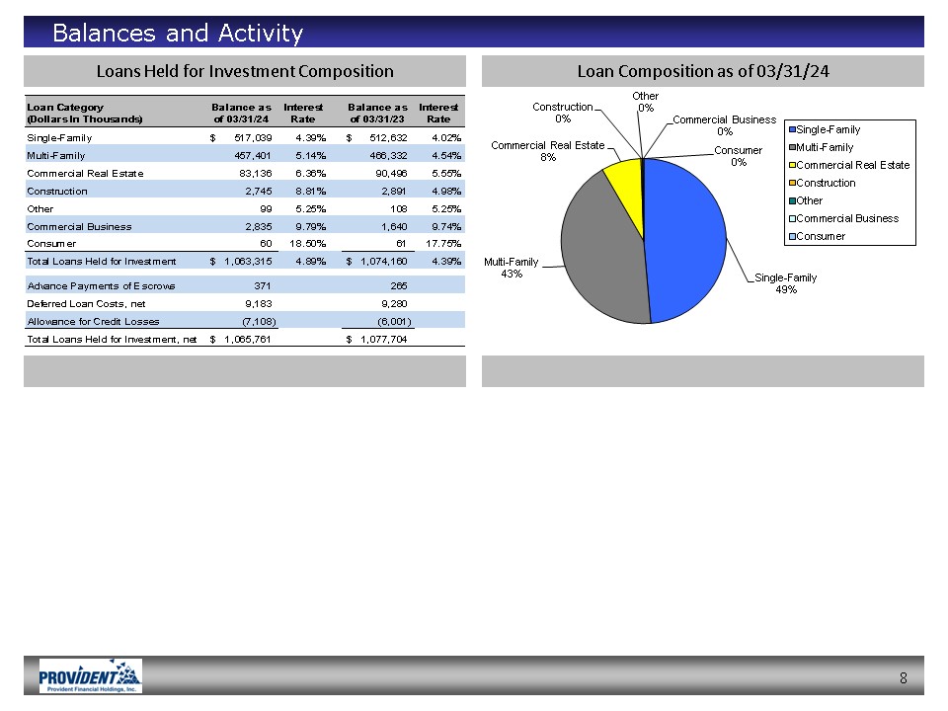Click the Total Loans Held for Investment row label
The image size is (948, 711).
[x=101, y=261]
